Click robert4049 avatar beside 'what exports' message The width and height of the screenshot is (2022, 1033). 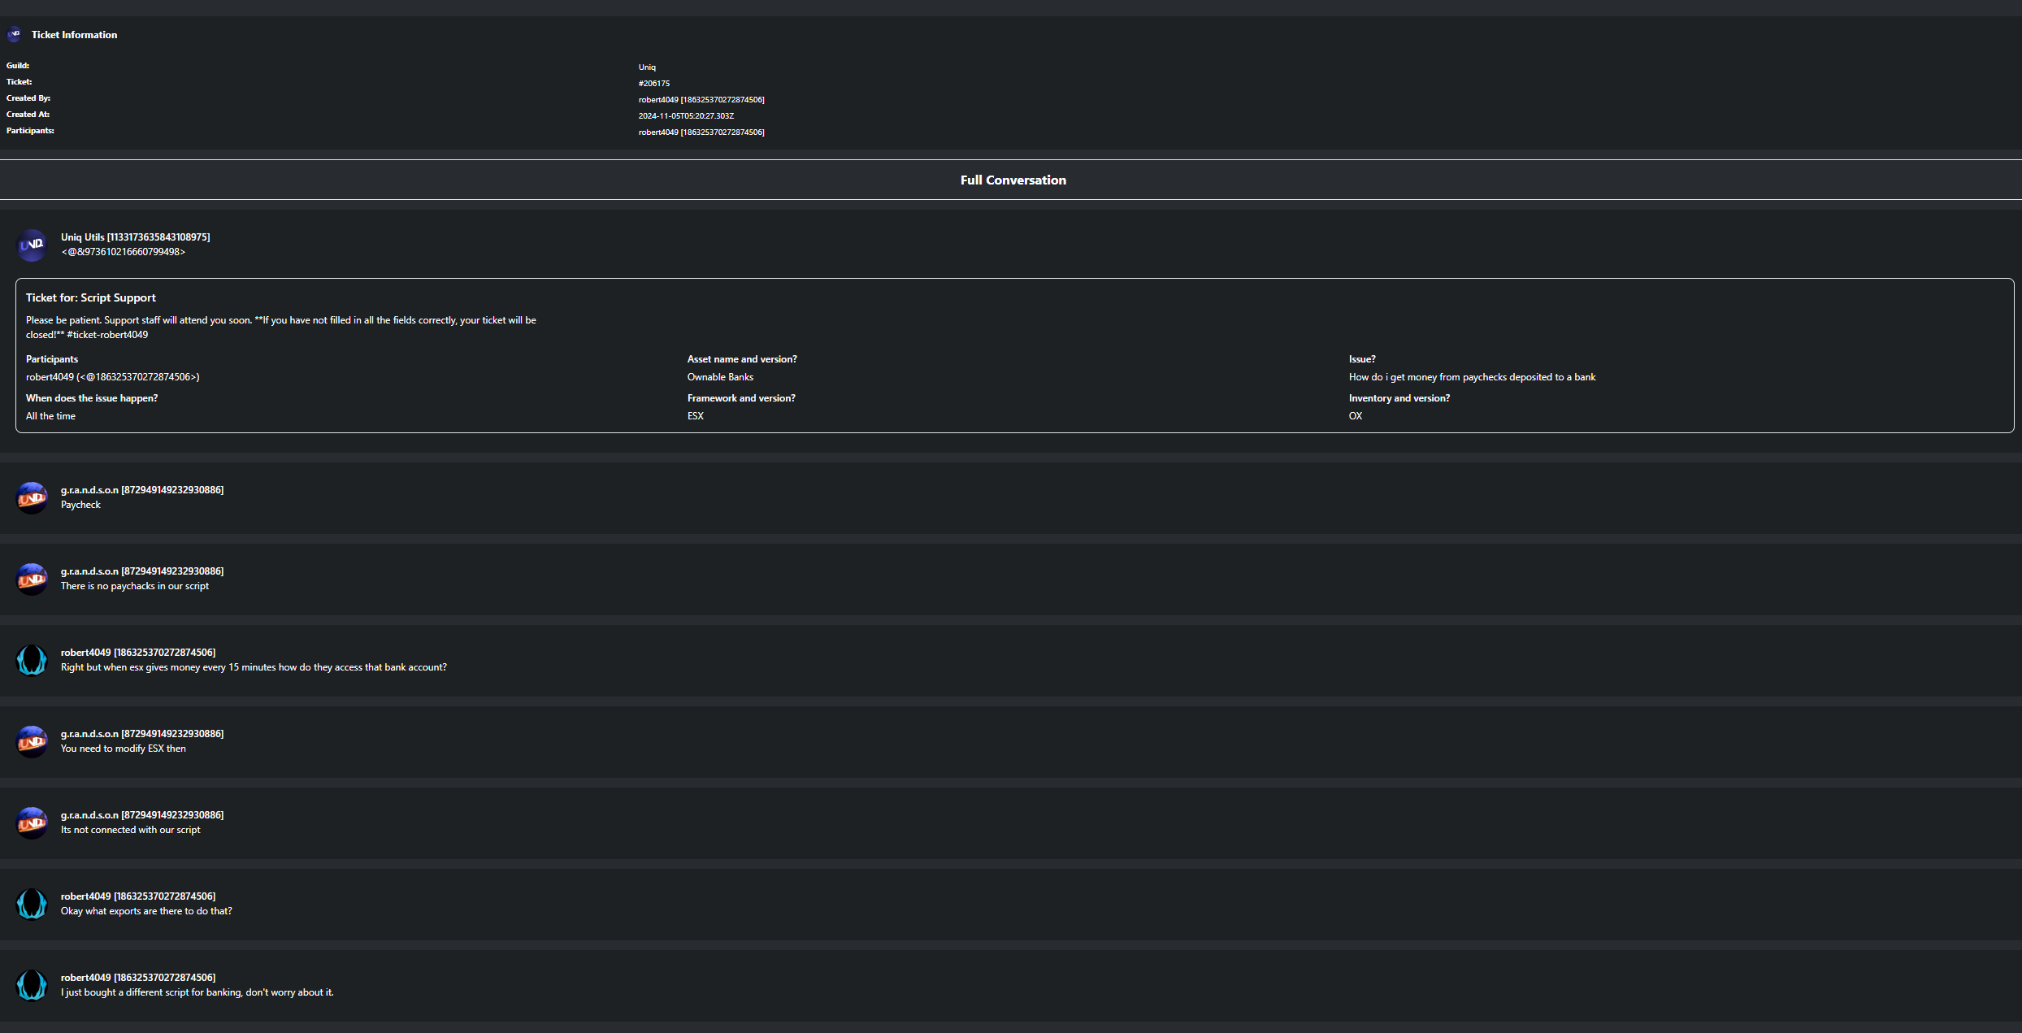32,904
